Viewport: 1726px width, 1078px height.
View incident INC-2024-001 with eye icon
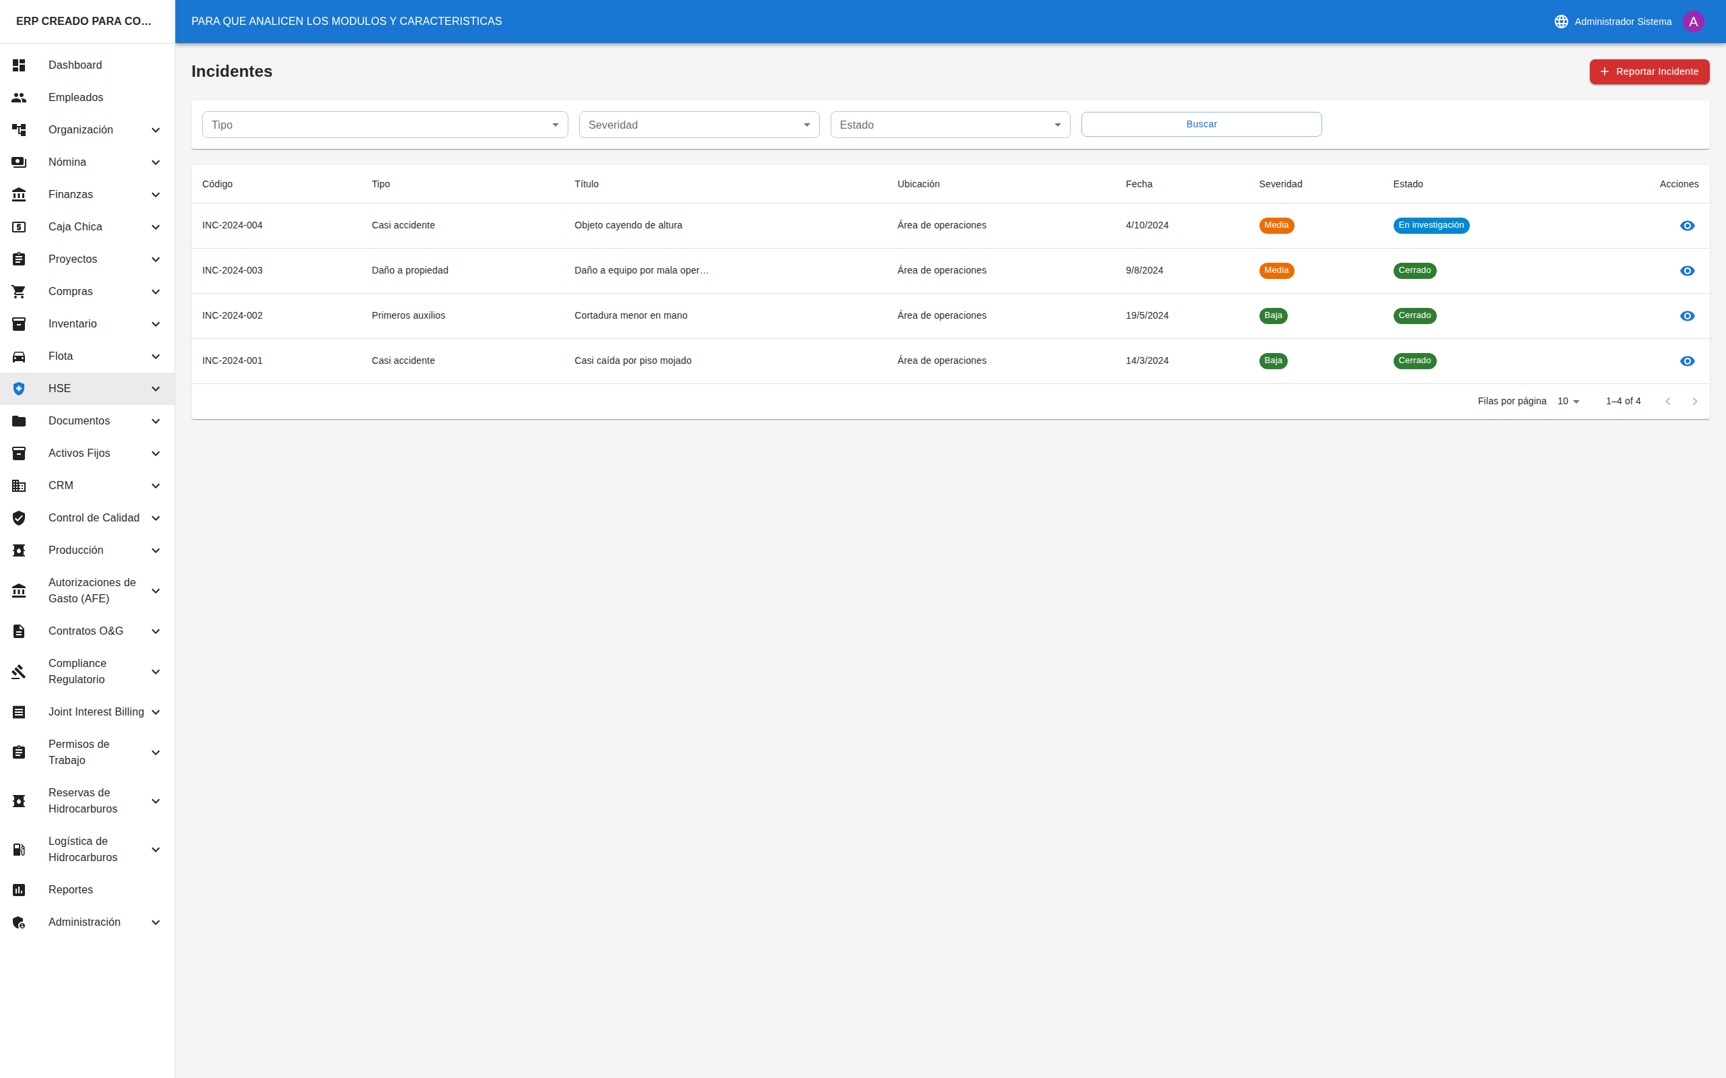pos(1687,362)
